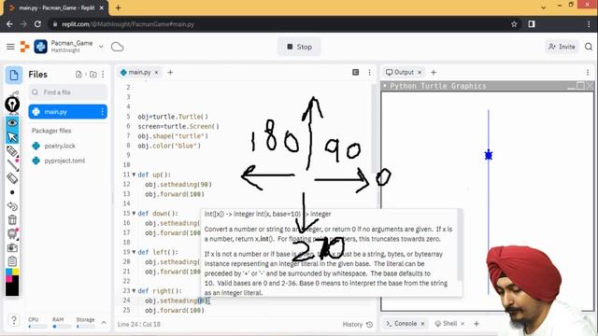
Task: Open output pane three-dot menu
Action: pos(588,72)
